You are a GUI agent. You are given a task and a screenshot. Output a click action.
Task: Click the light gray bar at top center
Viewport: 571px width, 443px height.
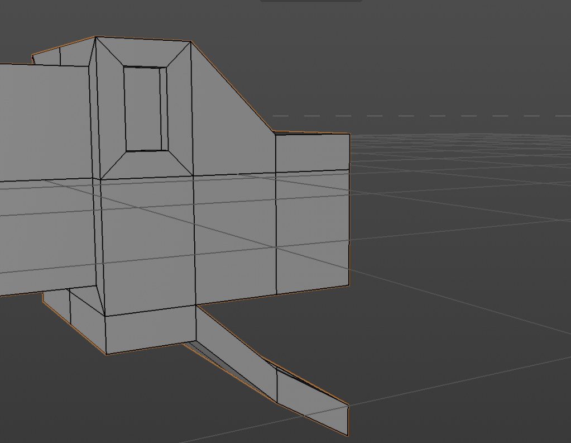310,1
